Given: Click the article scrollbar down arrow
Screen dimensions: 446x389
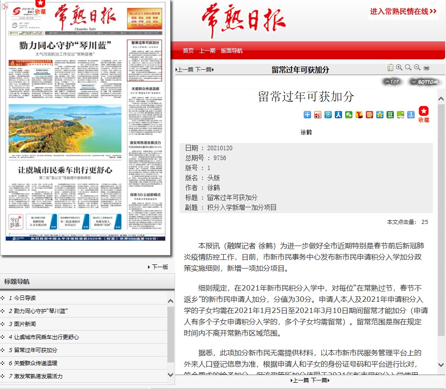Looking at the screenshot, I should pyautogui.click(x=441, y=365).
